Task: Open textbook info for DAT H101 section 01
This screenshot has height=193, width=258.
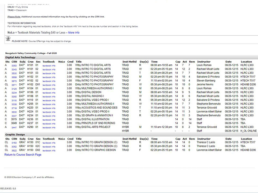Action: (49, 66)
